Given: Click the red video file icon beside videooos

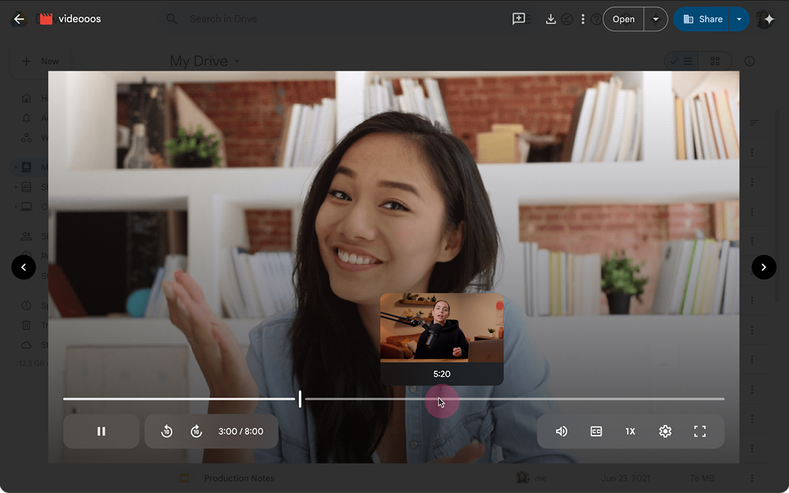Looking at the screenshot, I should 45,19.
